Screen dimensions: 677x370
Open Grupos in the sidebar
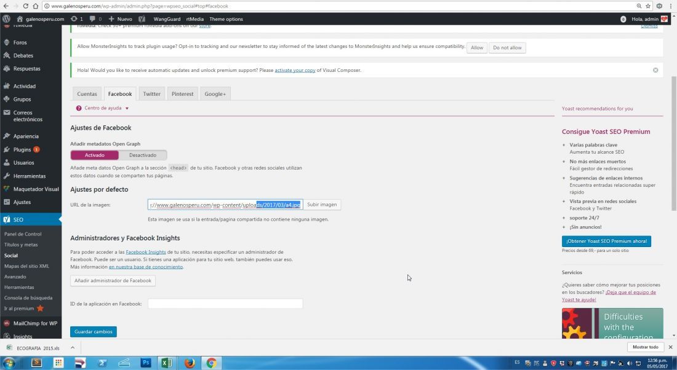tap(22, 99)
